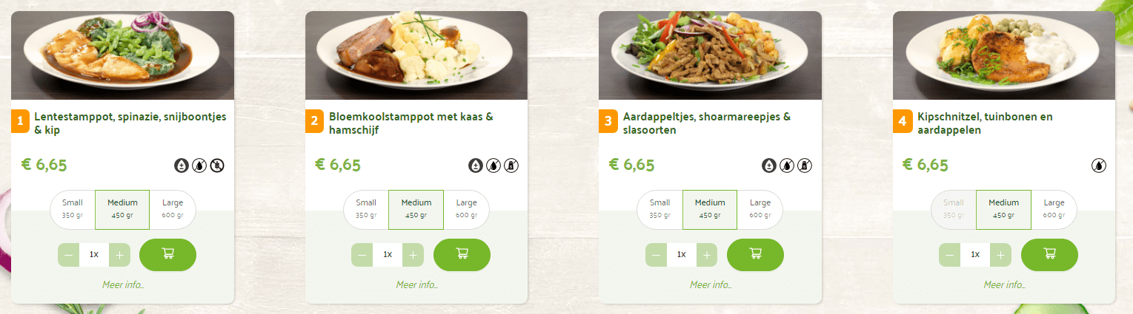Click dark plus-minus droplet icon on Aardappeltjes card

[769, 165]
